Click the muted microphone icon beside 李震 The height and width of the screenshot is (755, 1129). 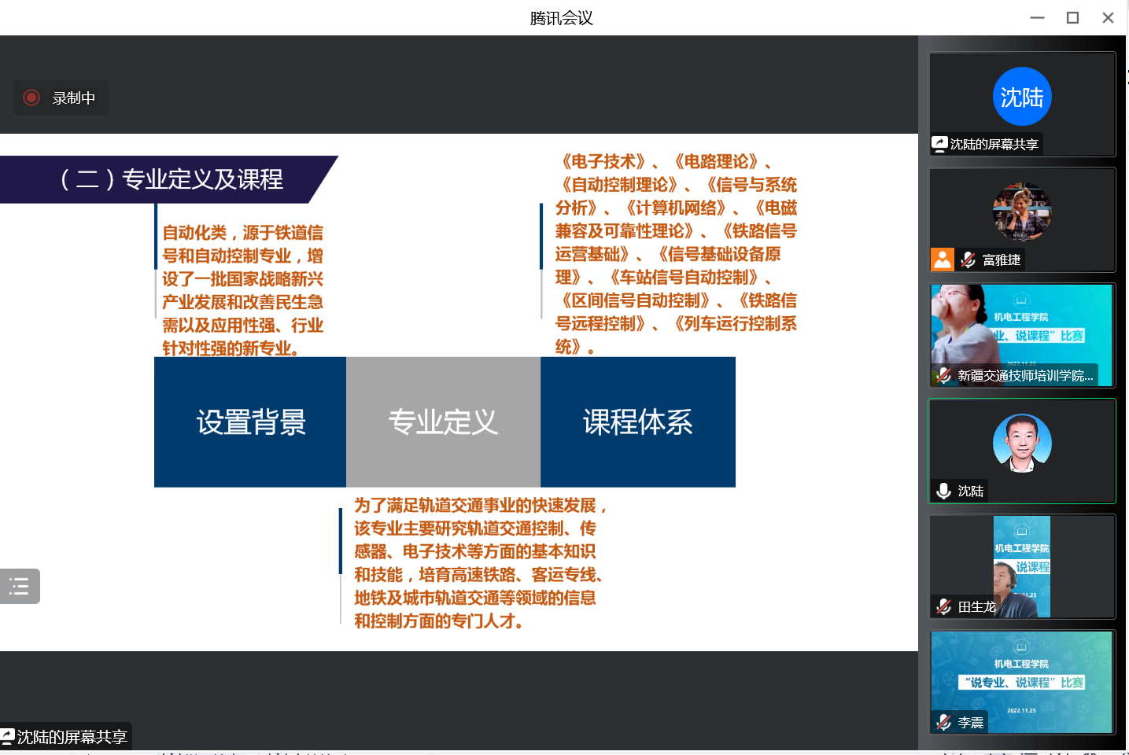943,722
